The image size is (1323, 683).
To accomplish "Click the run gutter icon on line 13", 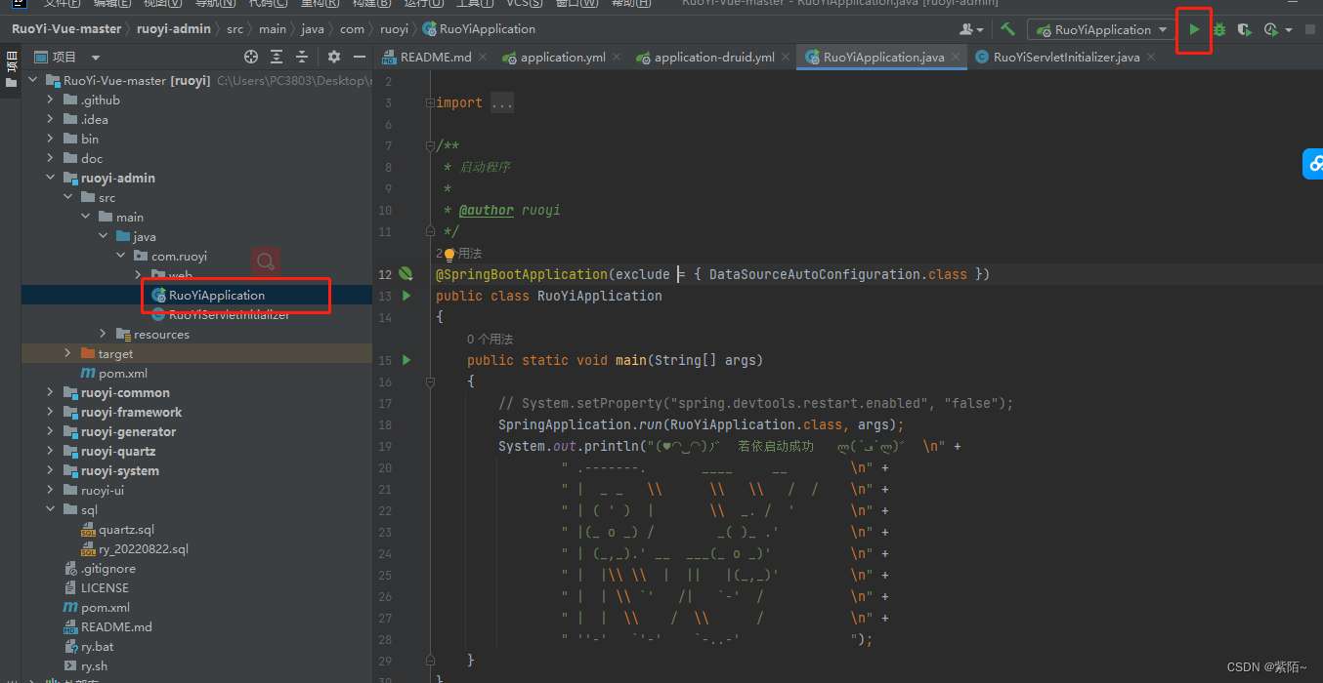I will tap(406, 296).
